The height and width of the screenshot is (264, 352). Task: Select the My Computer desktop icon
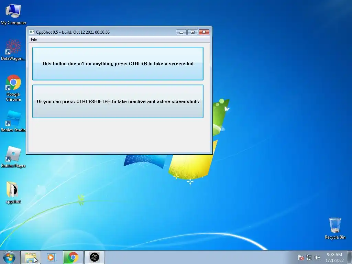13,14
